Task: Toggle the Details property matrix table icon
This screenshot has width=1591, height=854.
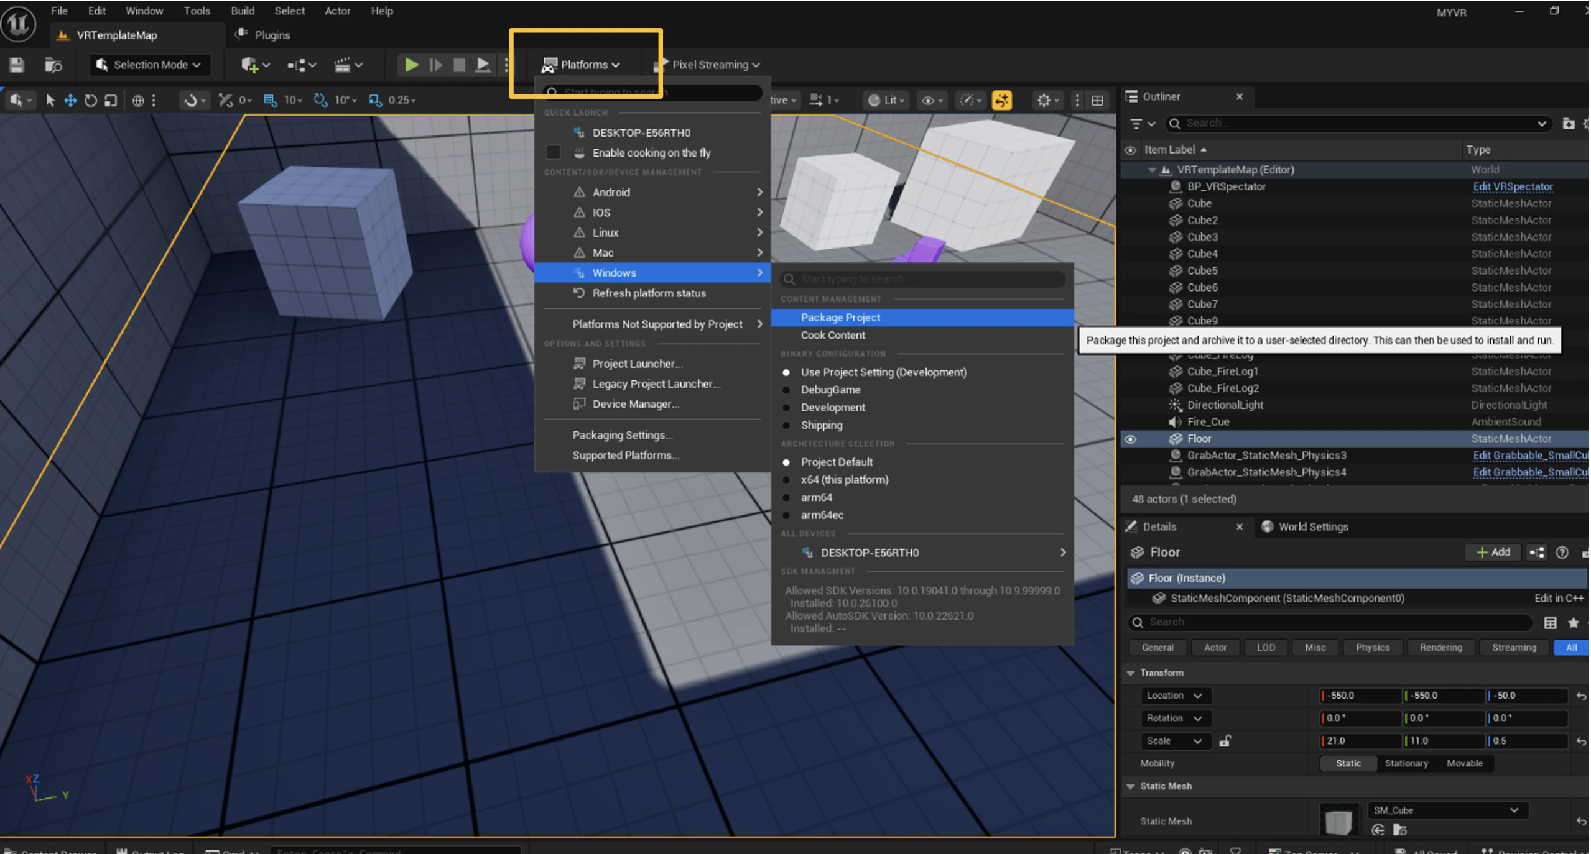Action: click(1550, 622)
